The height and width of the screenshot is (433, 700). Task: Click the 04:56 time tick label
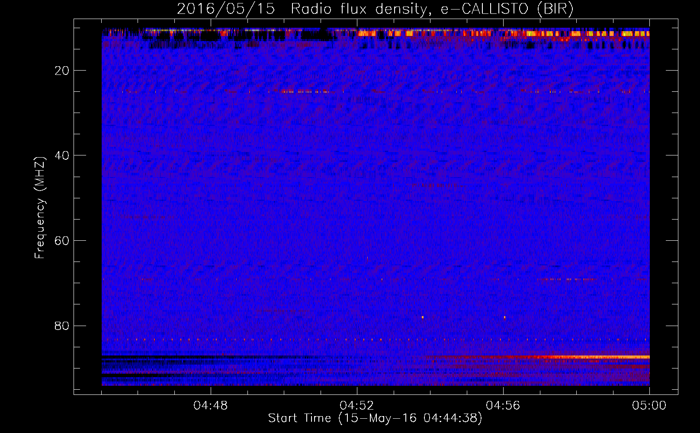point(503,406)
